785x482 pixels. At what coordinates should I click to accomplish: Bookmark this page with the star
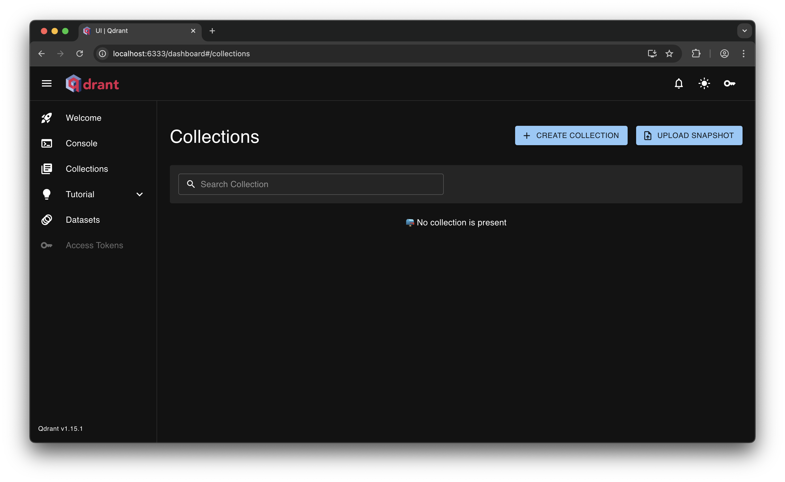point(669,54)
